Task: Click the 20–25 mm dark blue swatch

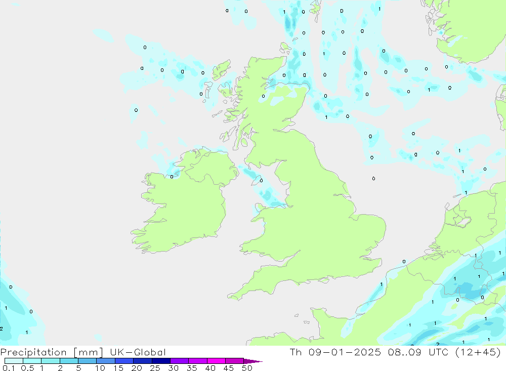Action: tap(142, 361)
